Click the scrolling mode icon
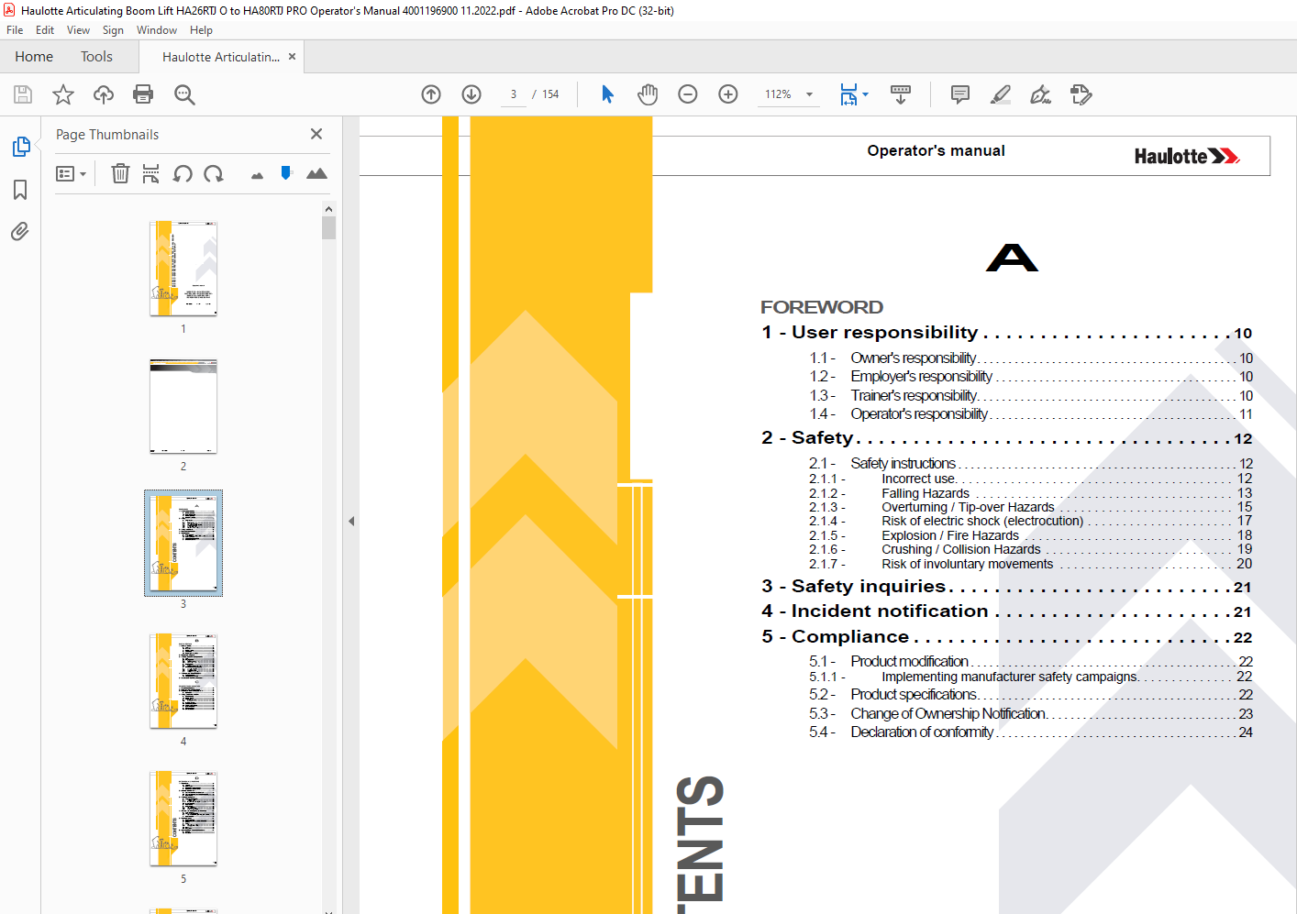 (901, 94)
